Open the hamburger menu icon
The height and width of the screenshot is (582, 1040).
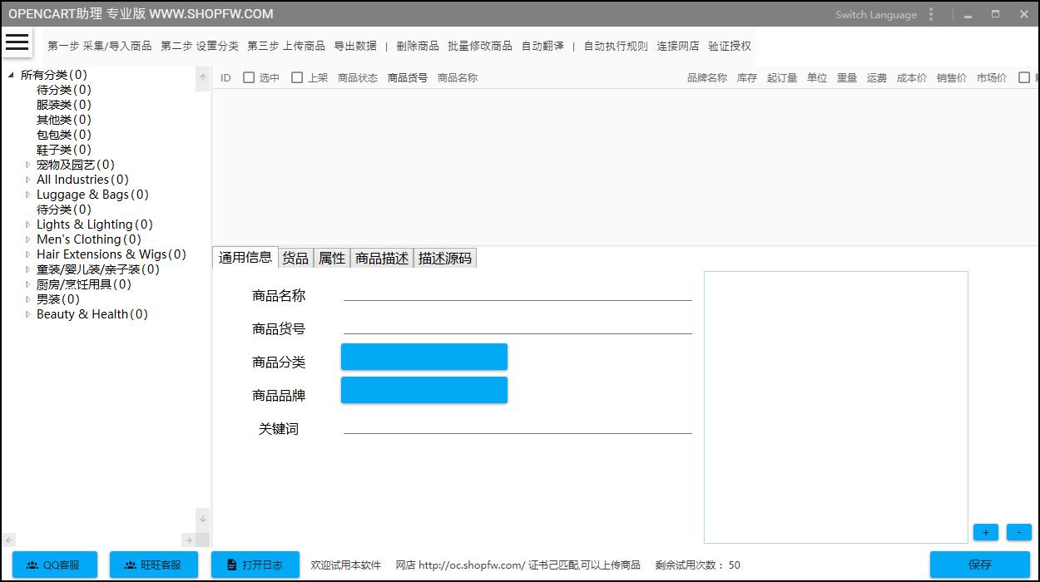(x=17, y=42)
